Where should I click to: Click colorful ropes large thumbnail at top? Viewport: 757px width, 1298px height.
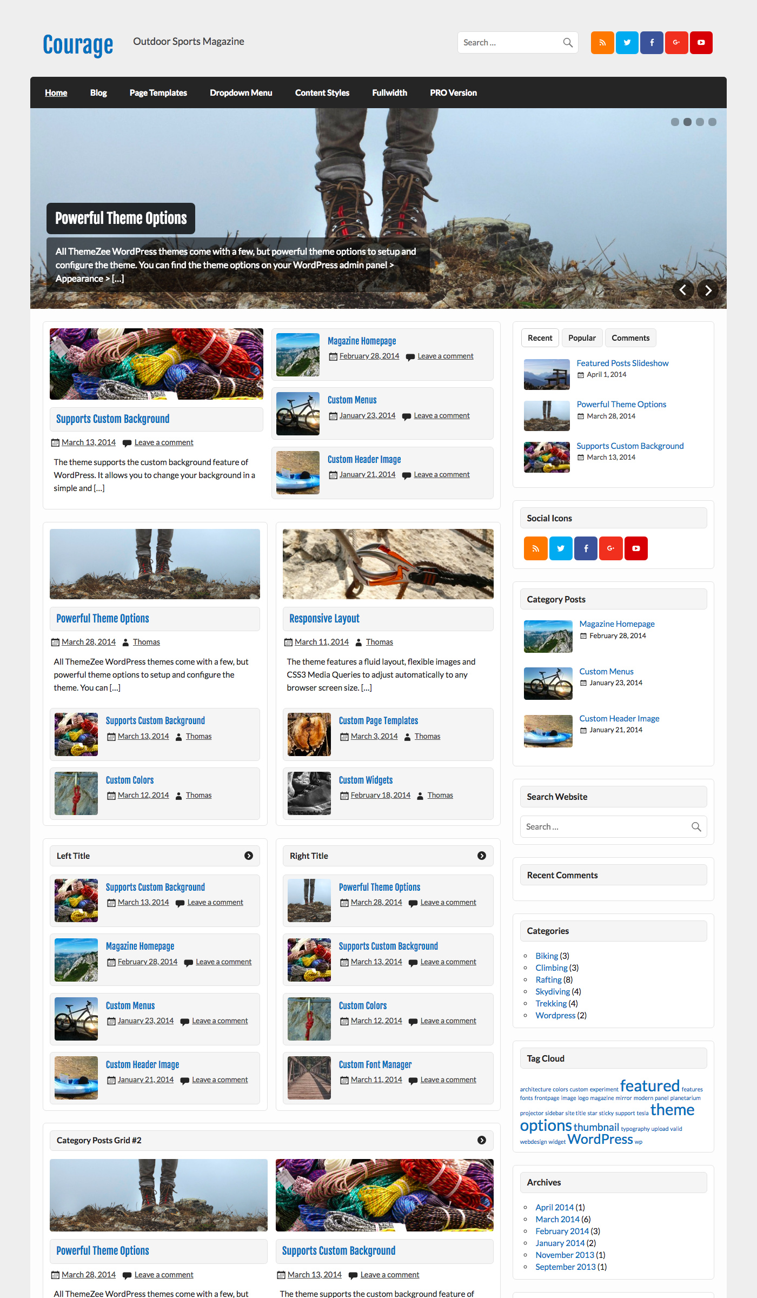(x=156, y=364)
